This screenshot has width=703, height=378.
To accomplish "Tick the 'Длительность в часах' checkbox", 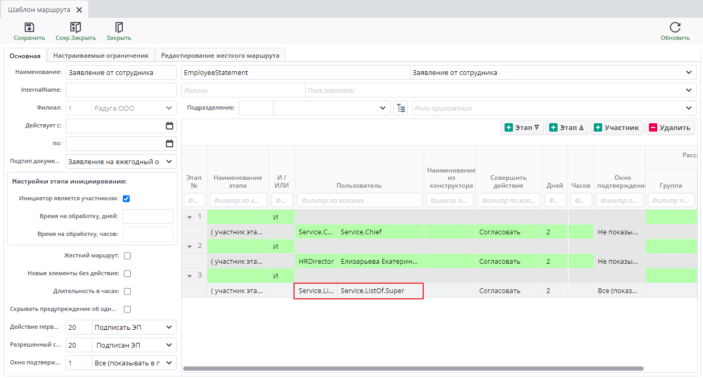I will point(127,291).
